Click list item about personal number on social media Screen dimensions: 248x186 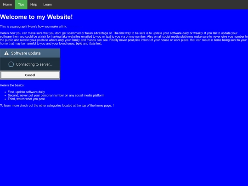pos(56,96)
